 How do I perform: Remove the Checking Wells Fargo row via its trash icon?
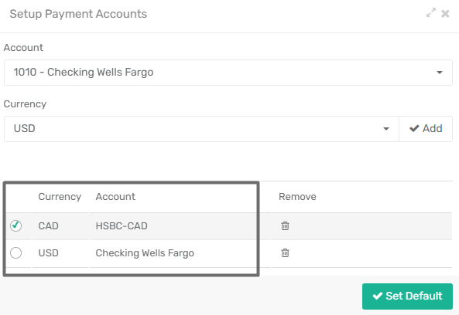285,252
